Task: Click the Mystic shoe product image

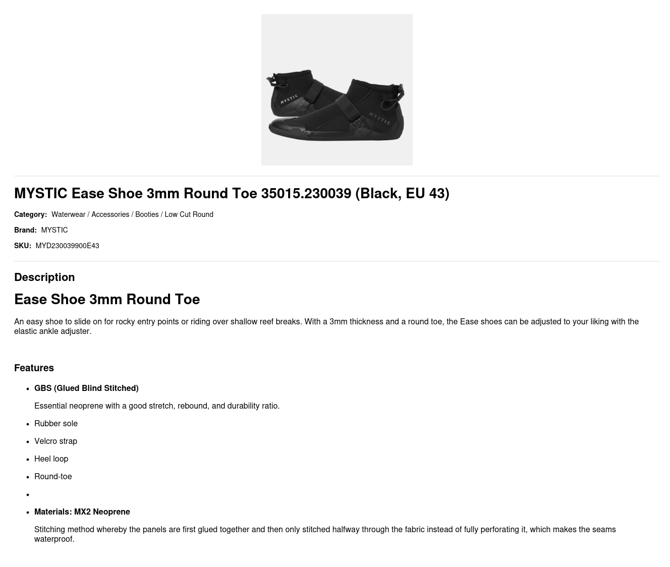Action: (337, 90)
